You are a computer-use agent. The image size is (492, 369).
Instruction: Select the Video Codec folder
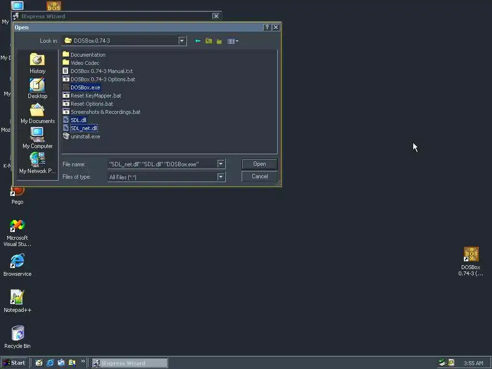coord(81,63)
